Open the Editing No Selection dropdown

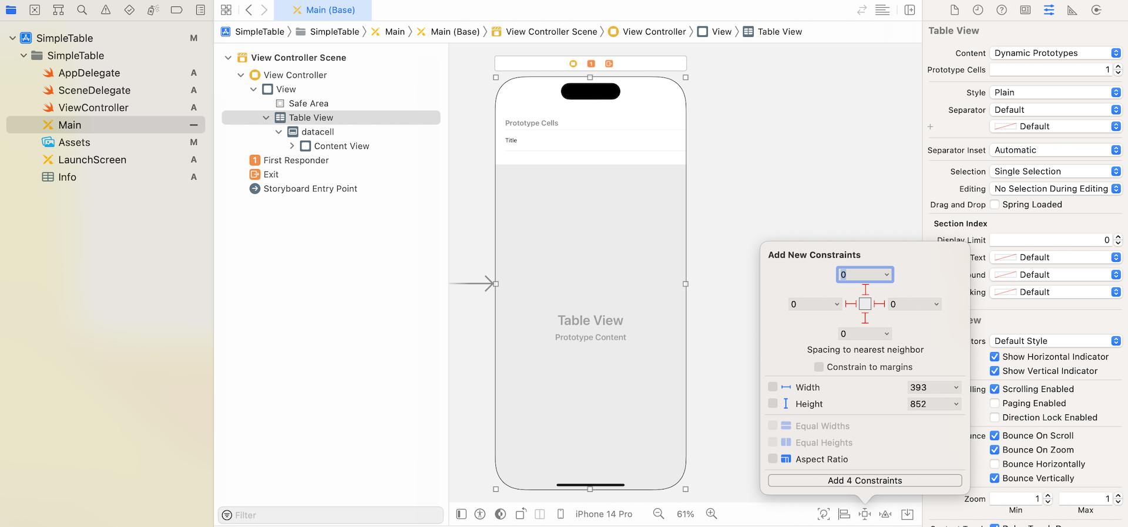(1056, 188)
